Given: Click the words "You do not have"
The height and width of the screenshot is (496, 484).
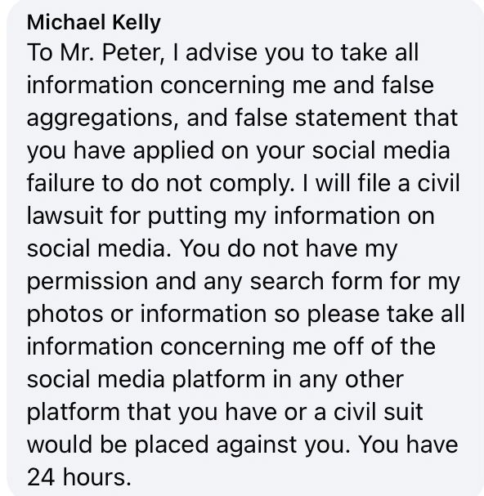Looking at the screenshot, I should [x=268, y=248].
